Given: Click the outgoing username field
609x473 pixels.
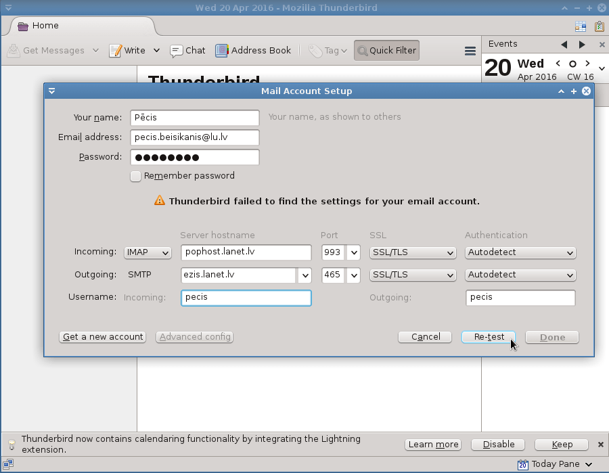Looking at the screenshot, I should tap(520, 298).
